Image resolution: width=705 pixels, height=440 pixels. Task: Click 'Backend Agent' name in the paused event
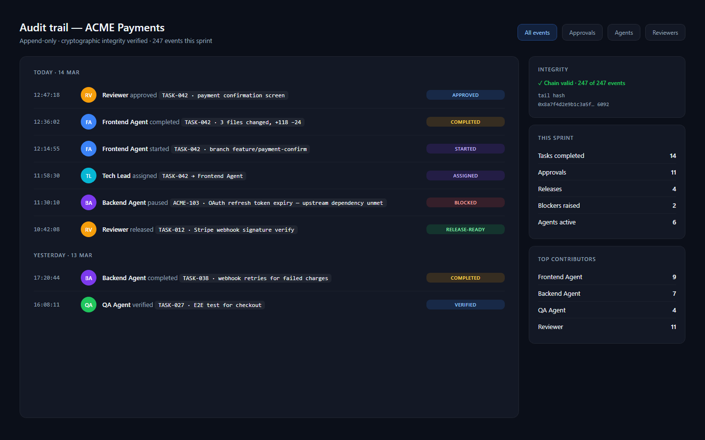(x=124, y=202)
